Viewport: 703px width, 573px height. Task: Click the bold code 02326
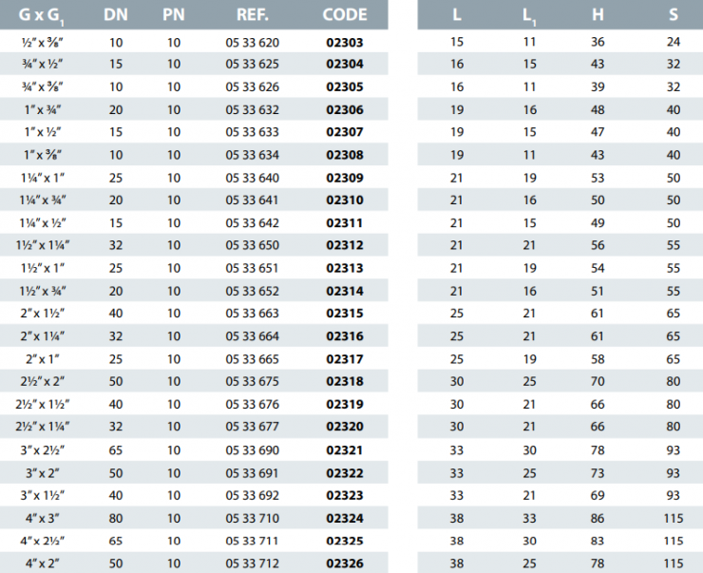click(x=344, y=561)
